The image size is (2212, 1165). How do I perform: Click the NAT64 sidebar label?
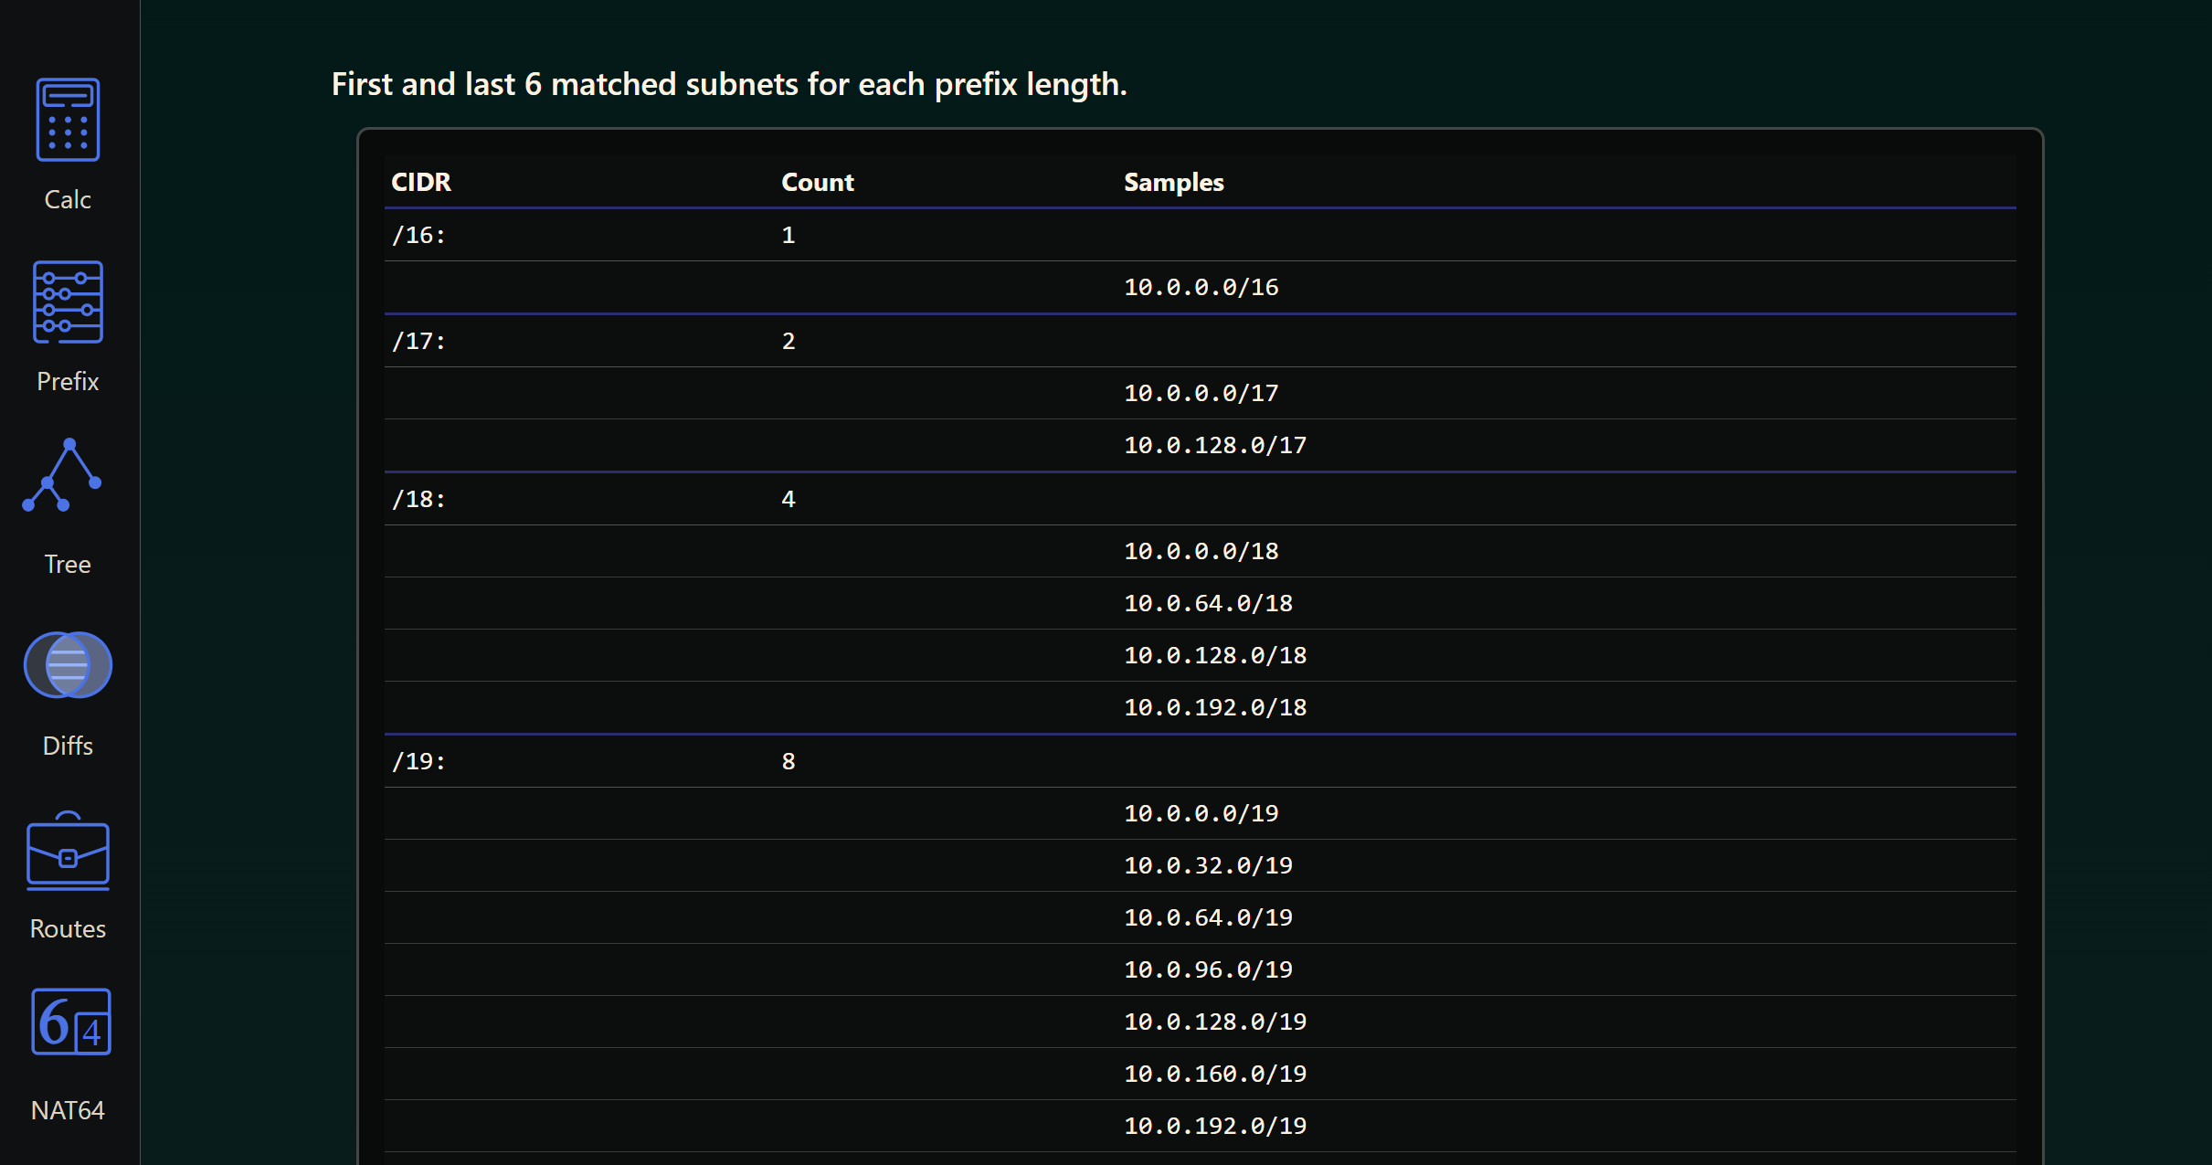(x=68, y=1110)
